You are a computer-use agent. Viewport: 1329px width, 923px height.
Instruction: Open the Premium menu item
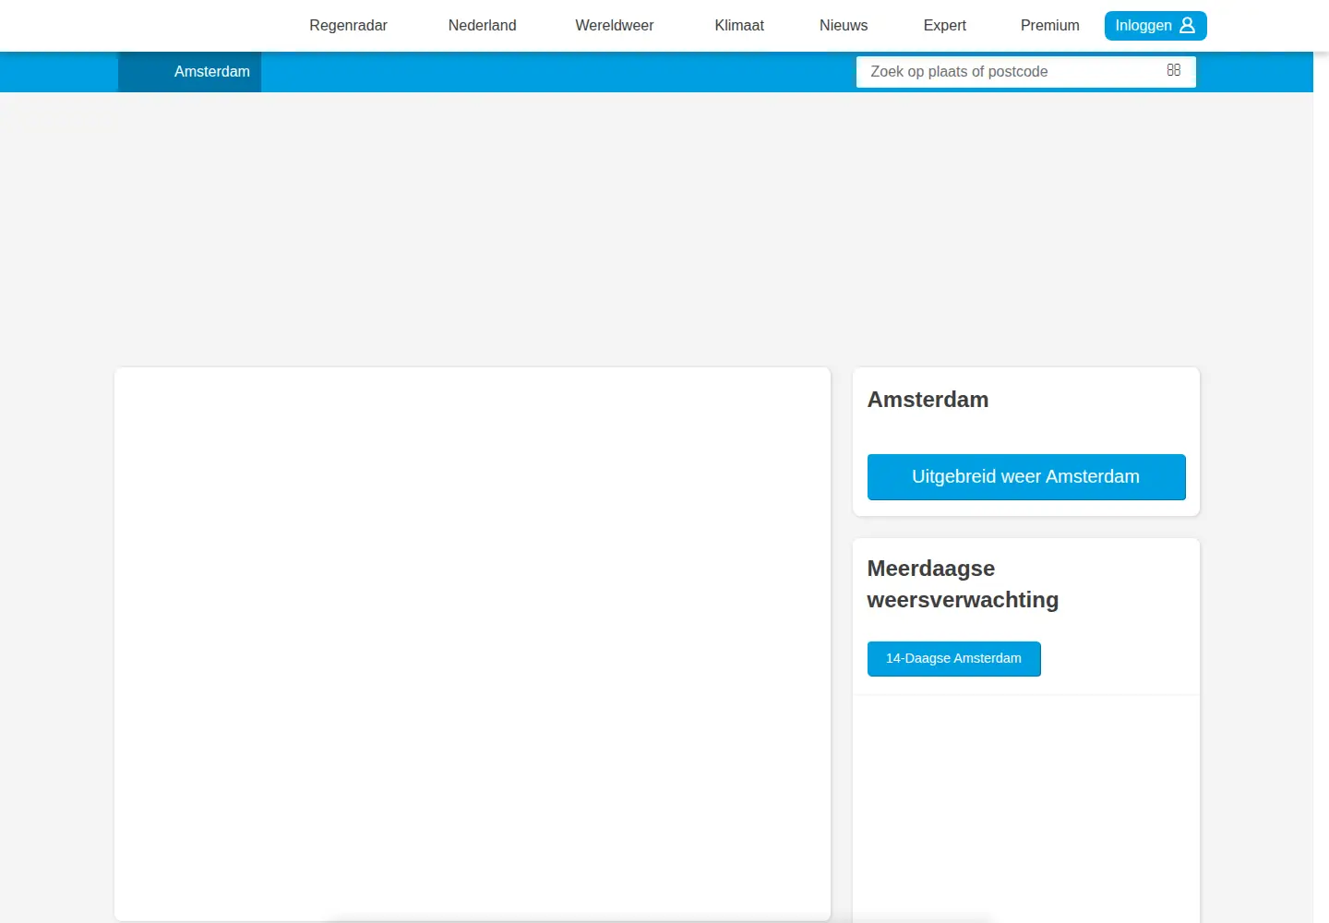click(1049, 26)
